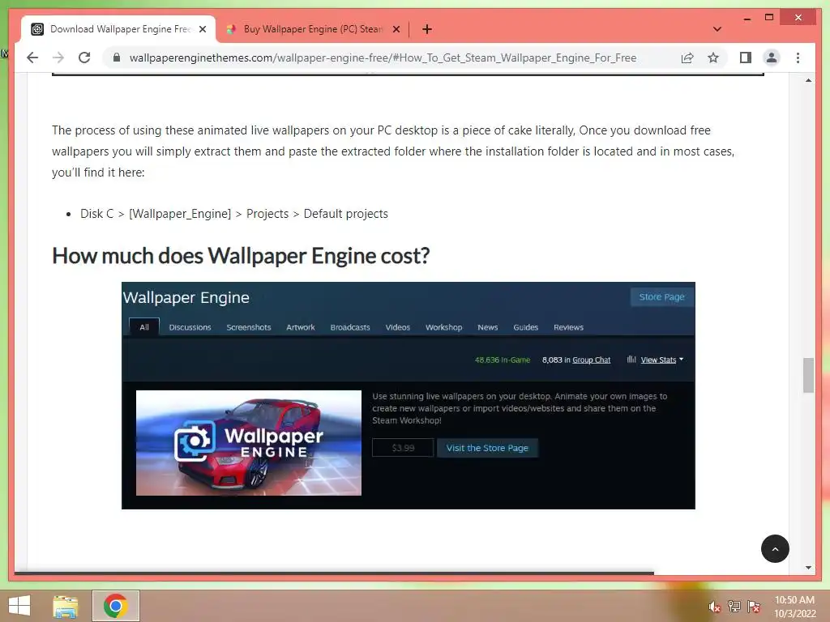
Task: Click the Chrome taskbar icon
Action: pyautogui.click(x=116, y=606)
